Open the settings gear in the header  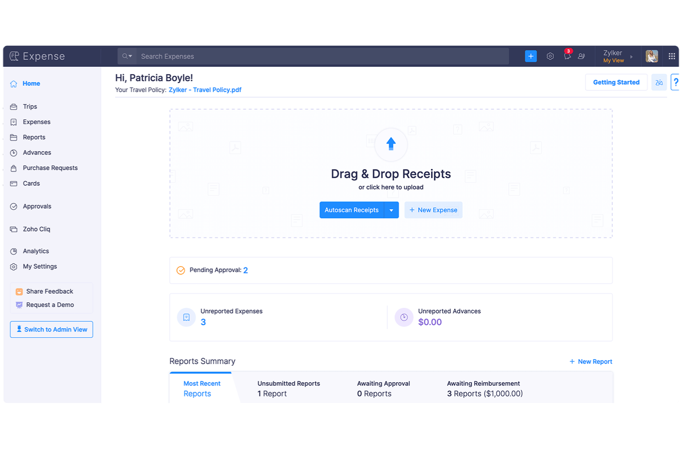click(550, 56)
